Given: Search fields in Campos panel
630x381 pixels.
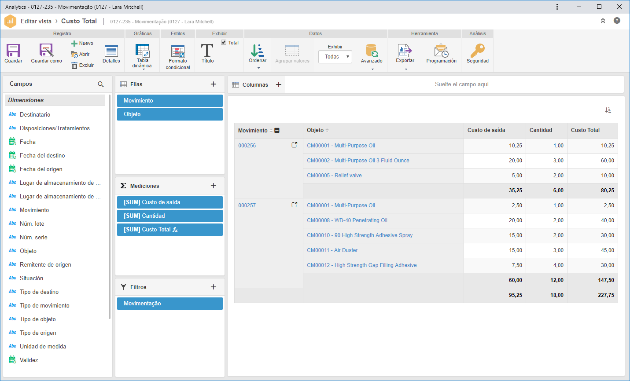Looking at the screenshot, I should (x=101, y=84).
